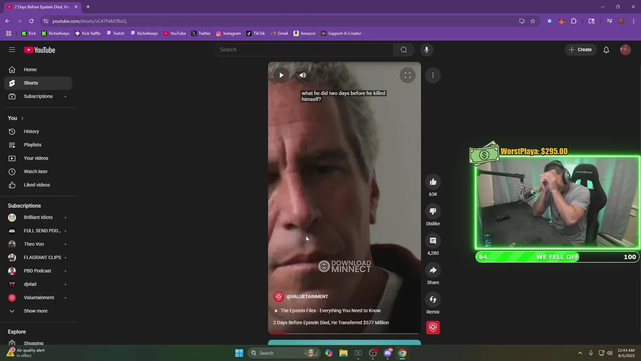Open the Valuetainment sound icon below Remix
This screenshot has width=641, height=361.
pyautogui.click(x=433, y=327)
